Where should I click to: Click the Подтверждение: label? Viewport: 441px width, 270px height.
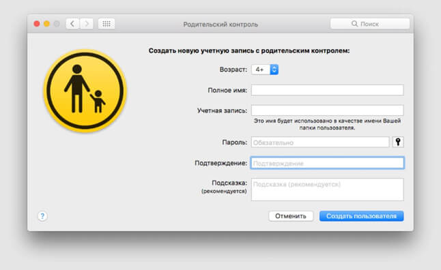[220, 163]
